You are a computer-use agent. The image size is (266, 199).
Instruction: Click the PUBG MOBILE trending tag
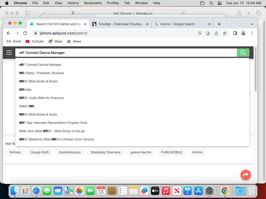[172, 152]
